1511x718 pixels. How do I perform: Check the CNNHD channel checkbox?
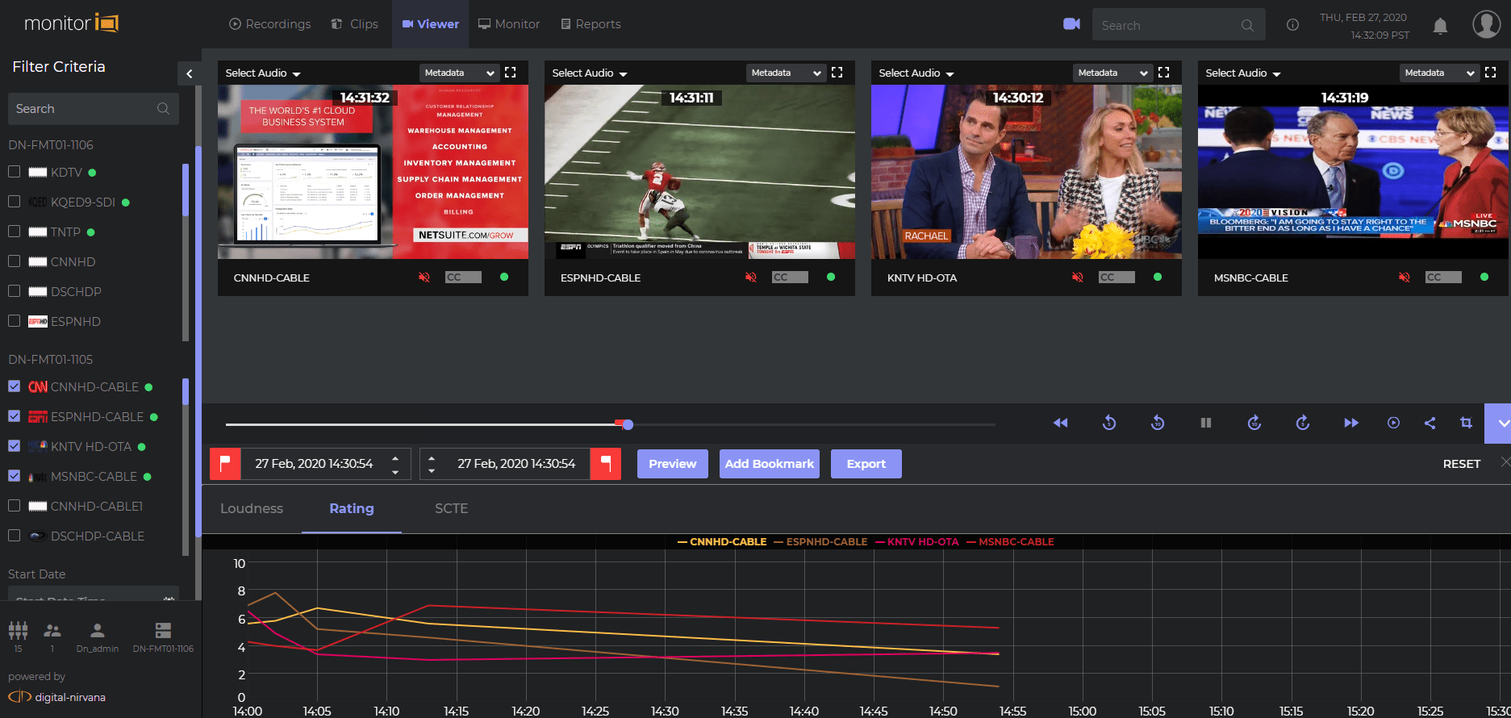coord(14,261)
